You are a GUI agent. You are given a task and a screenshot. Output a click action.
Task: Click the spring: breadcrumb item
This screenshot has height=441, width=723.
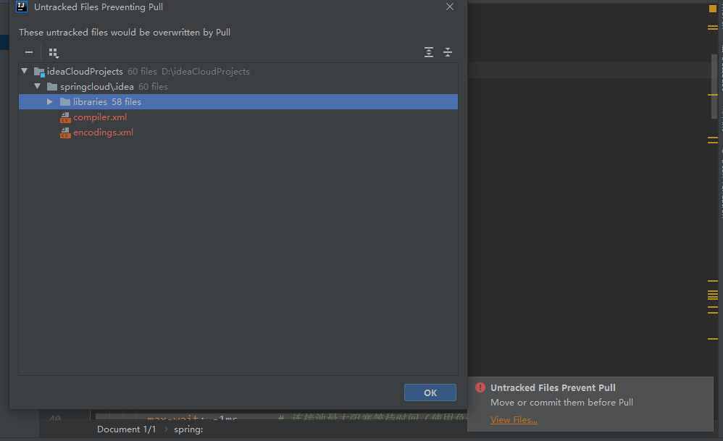pos(188,429)
